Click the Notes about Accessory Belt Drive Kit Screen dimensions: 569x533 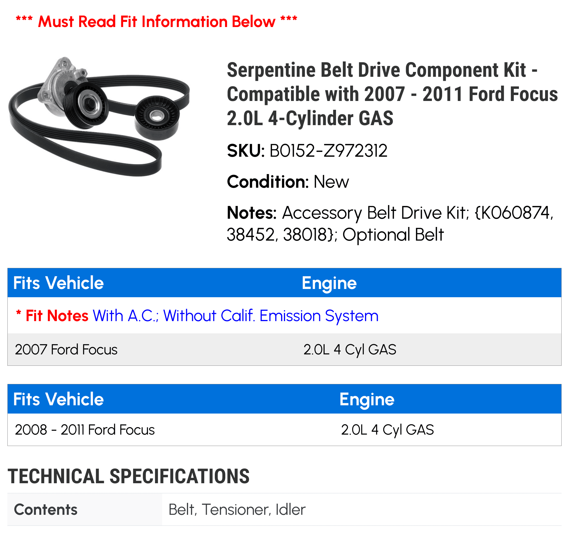point(390,224)
